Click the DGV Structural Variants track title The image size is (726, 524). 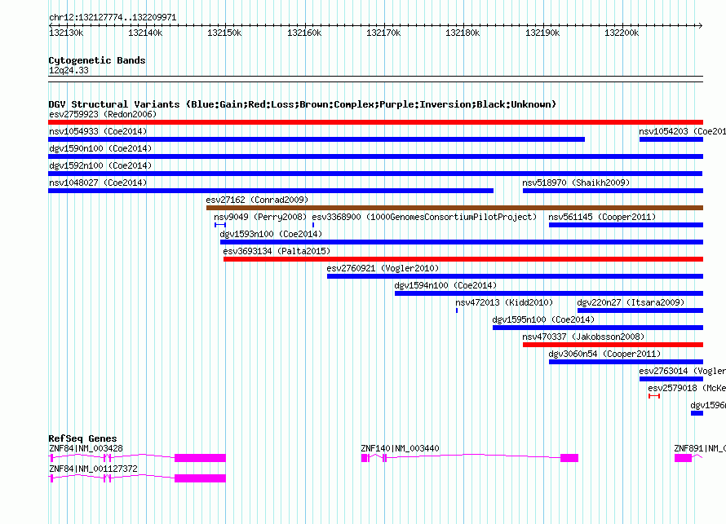pyautogui.click(x=302, y=104)
